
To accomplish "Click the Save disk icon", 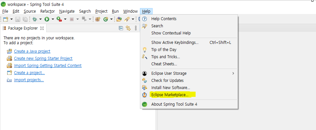I will pos(18,19).
